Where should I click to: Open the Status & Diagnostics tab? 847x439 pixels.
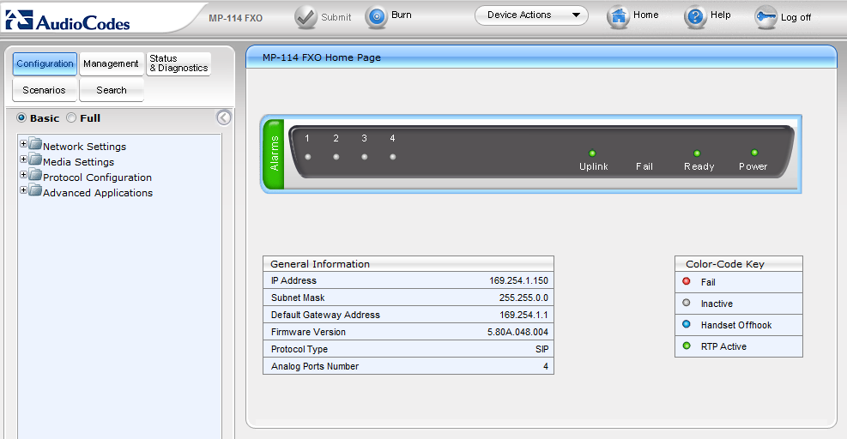[x=178, y=63]
